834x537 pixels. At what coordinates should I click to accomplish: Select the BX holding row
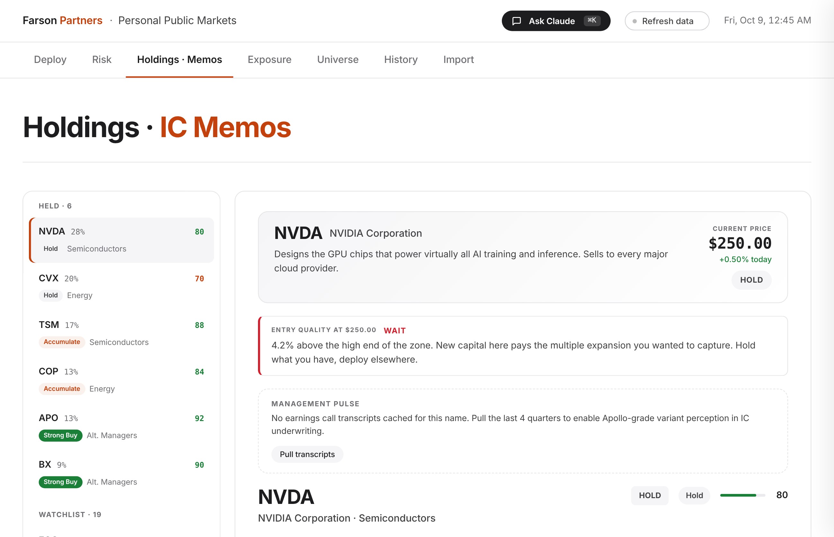coord(121,473)
